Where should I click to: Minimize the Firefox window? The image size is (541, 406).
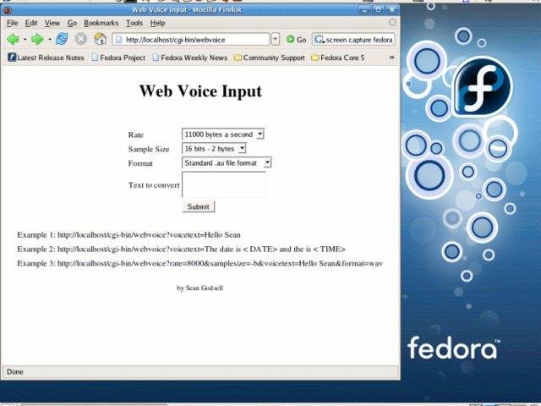[363, 9]
